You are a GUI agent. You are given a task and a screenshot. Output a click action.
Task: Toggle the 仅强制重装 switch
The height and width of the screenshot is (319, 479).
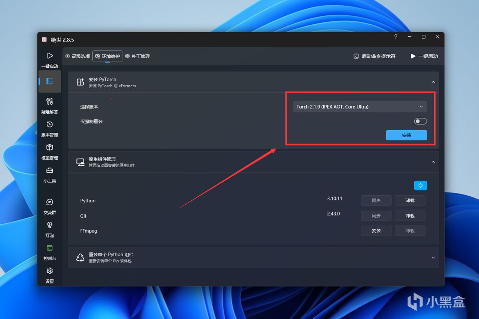[420, 121]
